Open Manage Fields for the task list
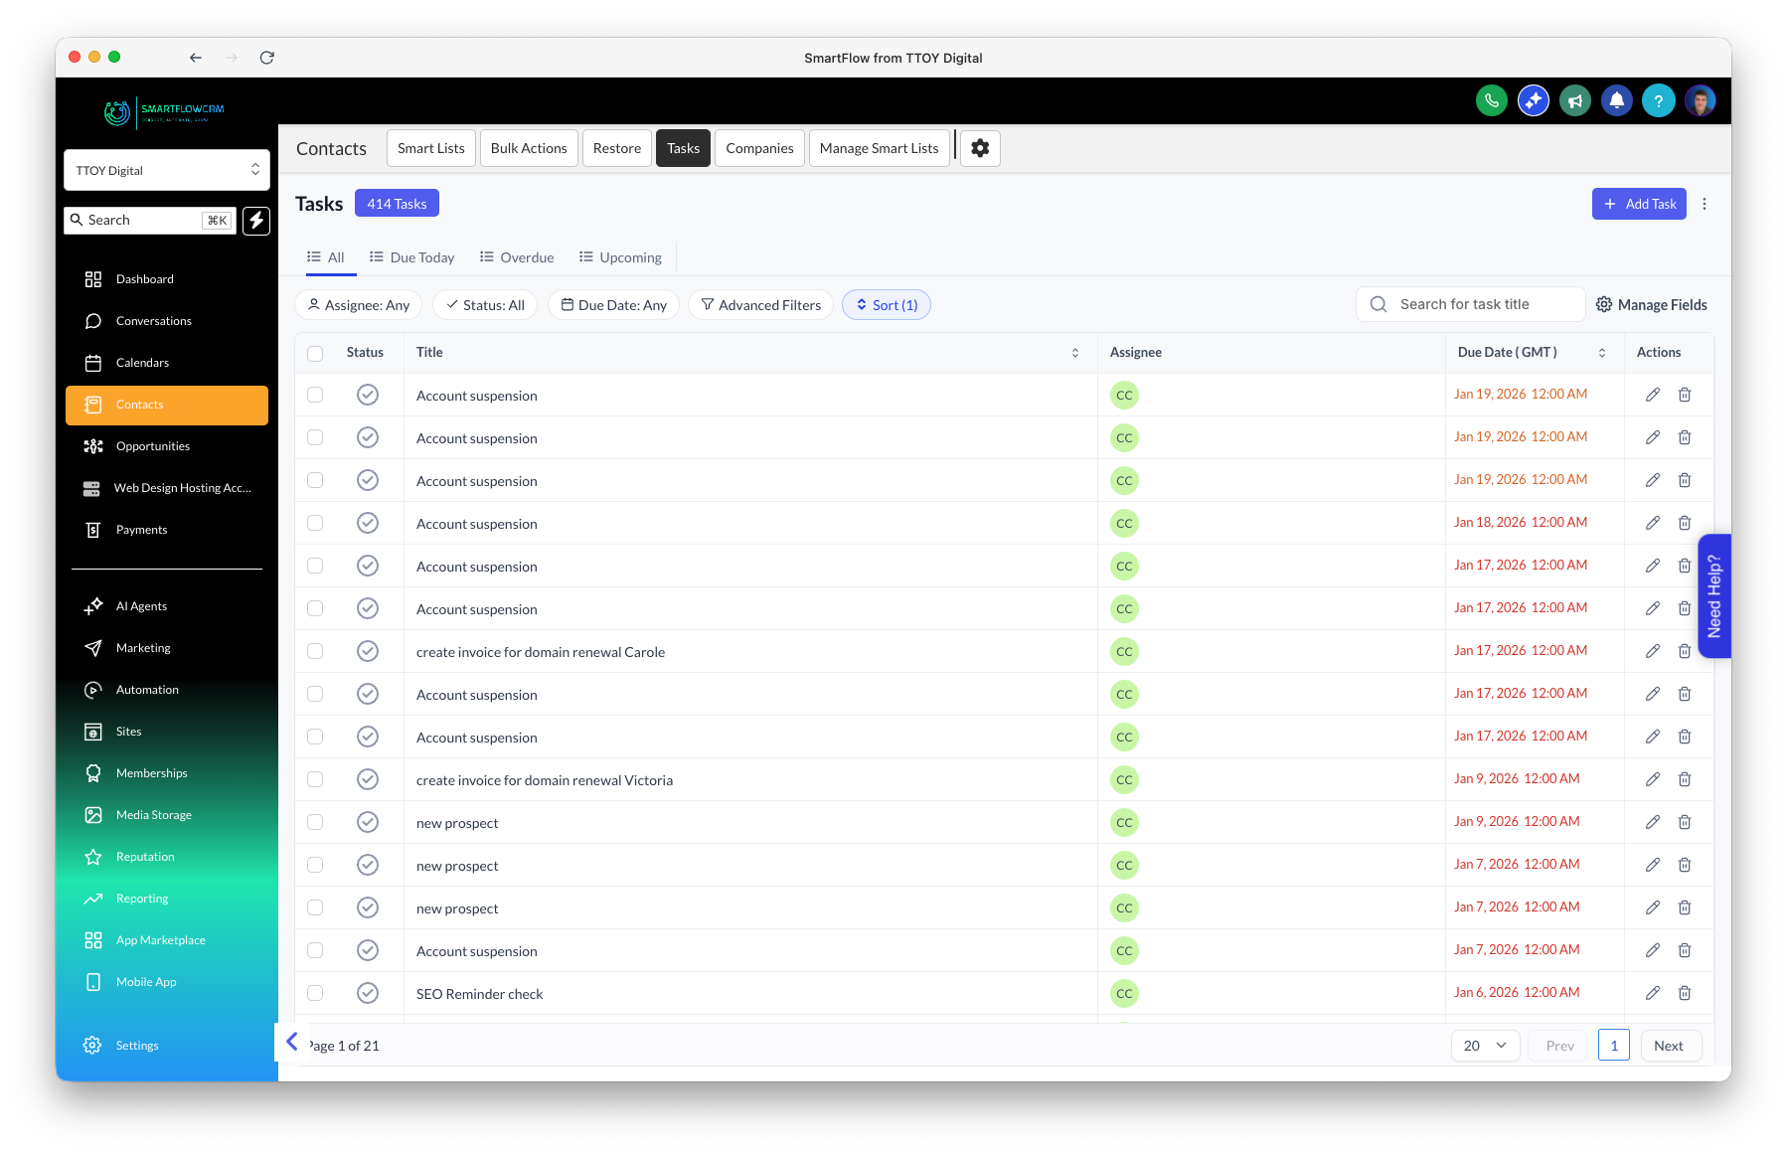Screen dimensions: 1787x1155 click(x=1651, y=304)
